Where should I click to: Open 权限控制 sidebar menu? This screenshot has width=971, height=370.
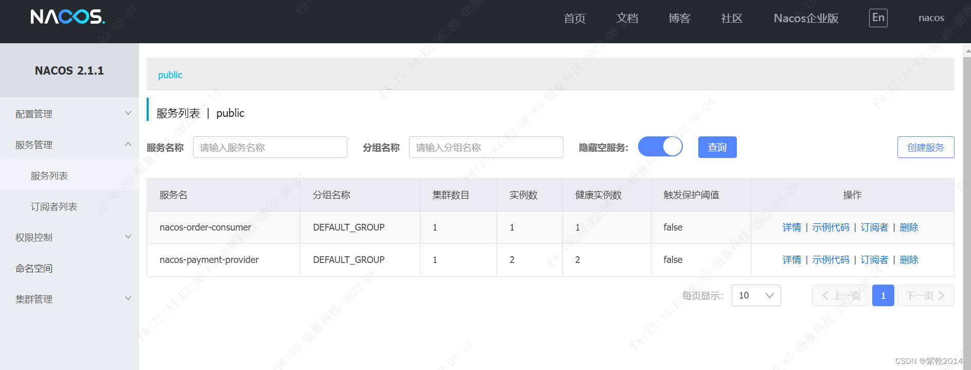click(69, 237)
